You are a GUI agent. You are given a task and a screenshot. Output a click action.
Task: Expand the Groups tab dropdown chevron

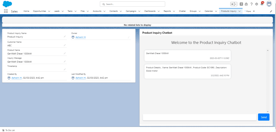(x=200, y=11)
